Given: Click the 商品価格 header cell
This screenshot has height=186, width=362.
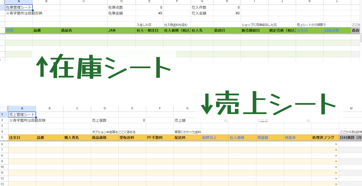Looking at the screenshot, I should pyautogui.click(x=105, y=138).
